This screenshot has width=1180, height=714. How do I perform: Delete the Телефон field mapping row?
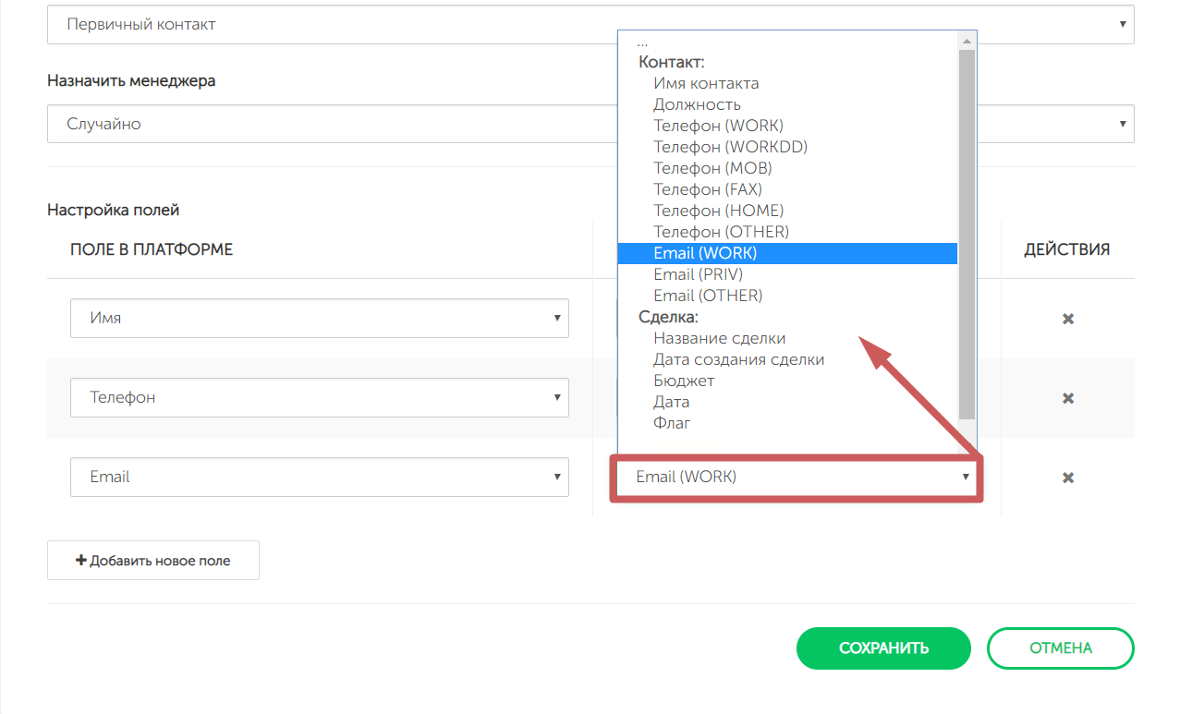pyautogui.click(x=1067, y=398)
